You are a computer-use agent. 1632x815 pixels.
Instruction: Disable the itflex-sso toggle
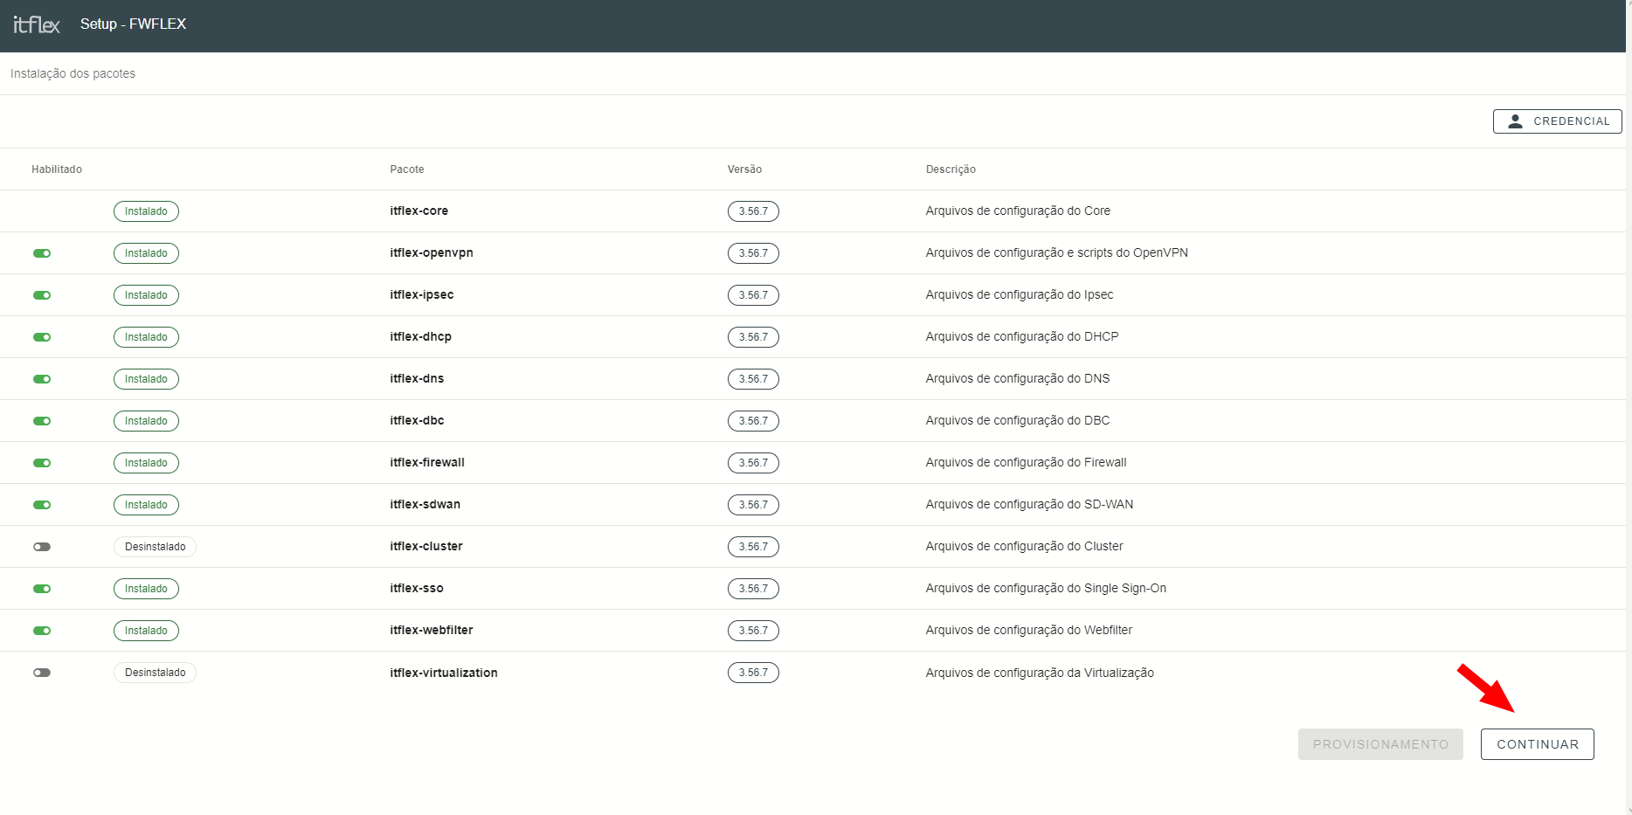tap(42, 589)
